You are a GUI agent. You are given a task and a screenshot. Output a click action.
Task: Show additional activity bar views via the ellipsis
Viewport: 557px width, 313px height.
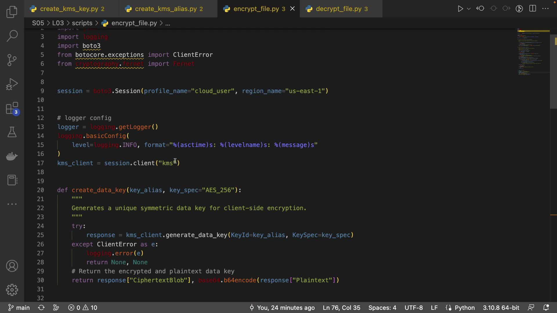(x=12, y=204)
